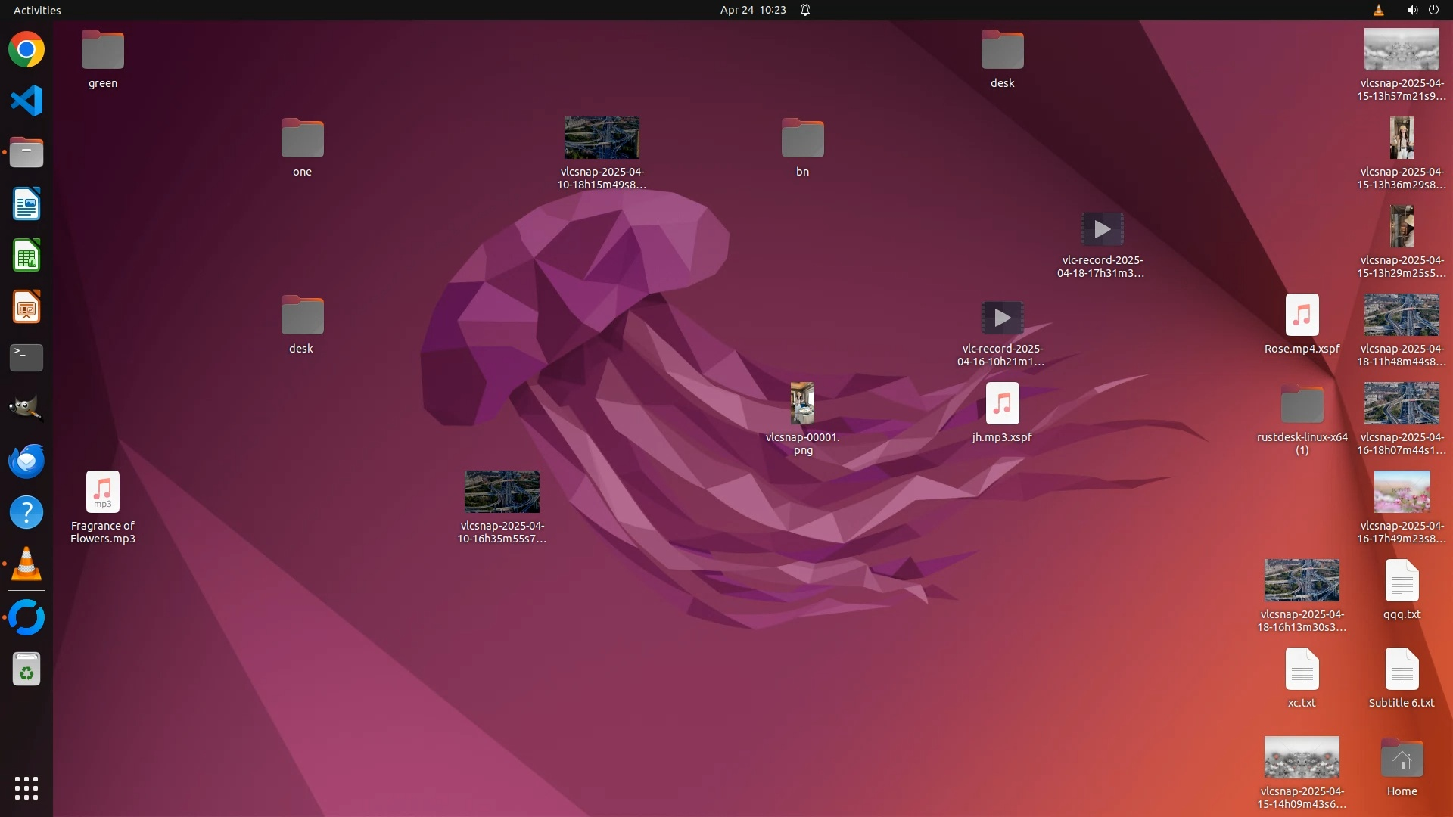Click VLC media player dock icon

tap(26, 564)
